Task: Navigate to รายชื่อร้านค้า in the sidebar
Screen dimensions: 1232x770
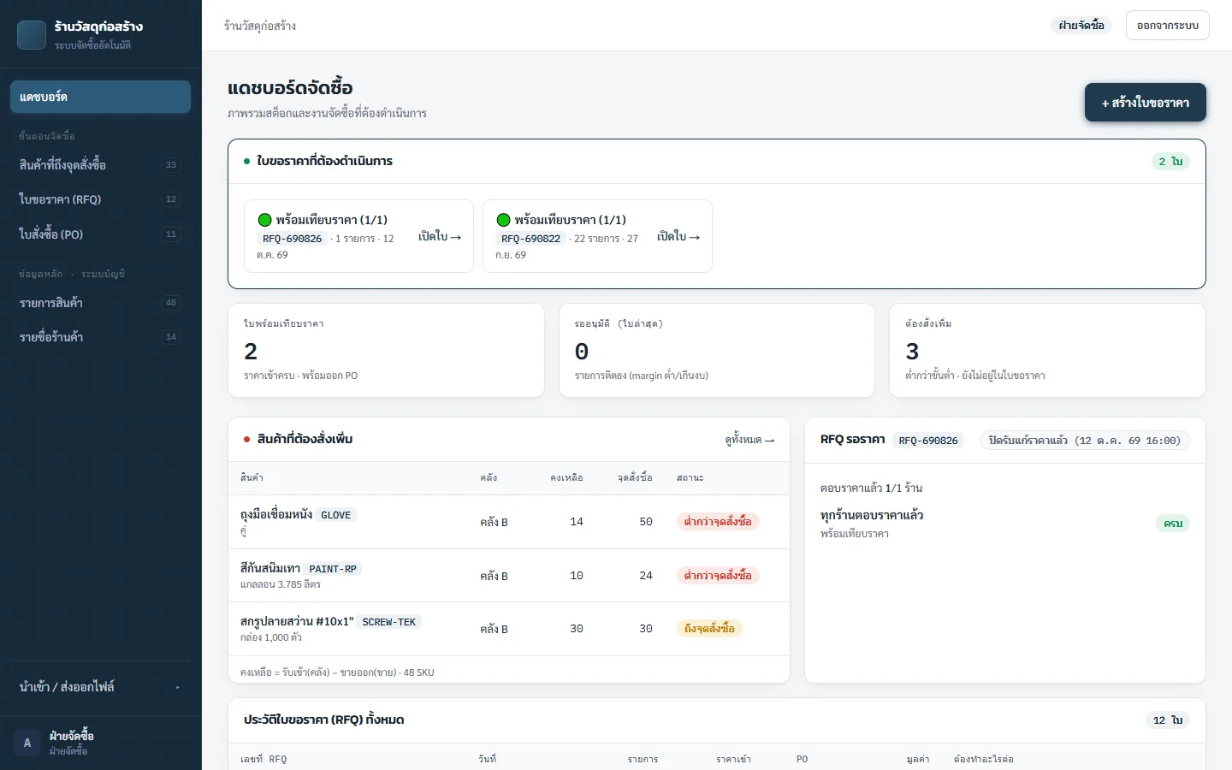Action: point(100,337)
